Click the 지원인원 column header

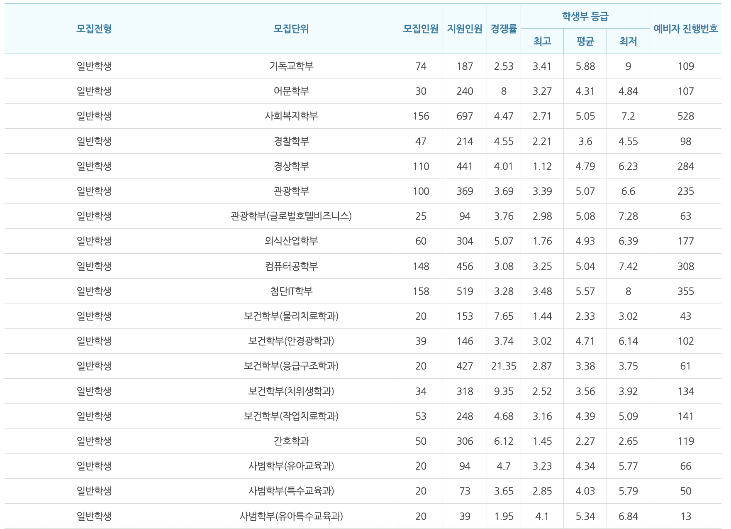point(465,28)
